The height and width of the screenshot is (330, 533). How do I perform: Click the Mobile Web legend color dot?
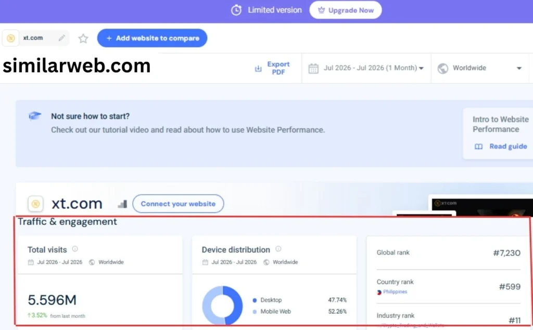pyautogui.click(x=255, y=312)
